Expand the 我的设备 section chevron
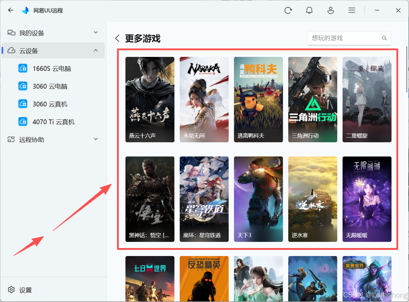This screenshot has width=409, height=302. tap(96, 33)
